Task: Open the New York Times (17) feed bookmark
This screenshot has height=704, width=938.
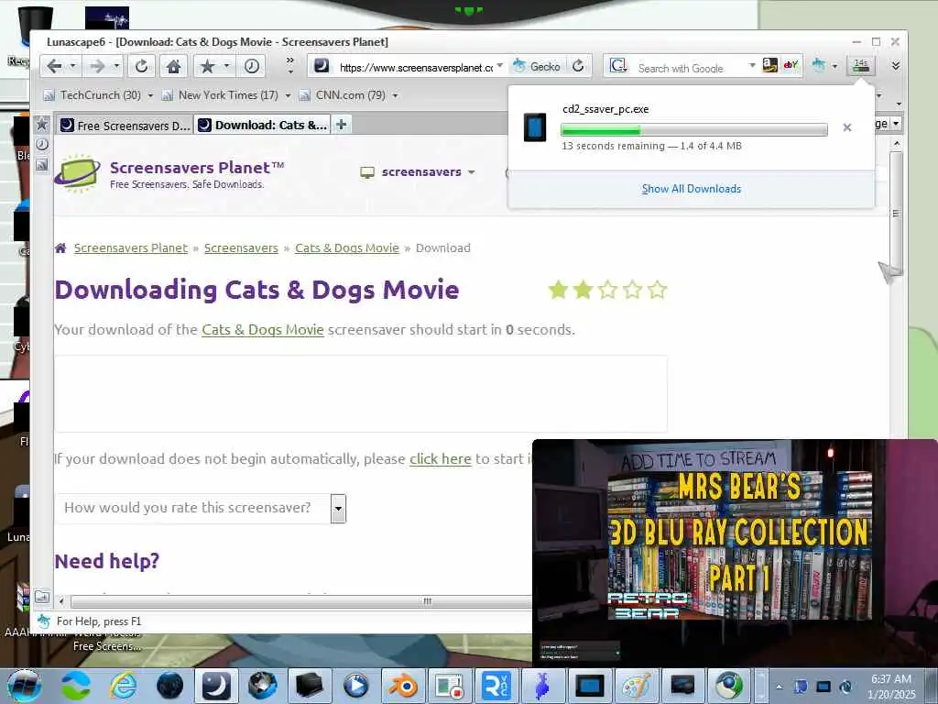Action: tap(220, 95)
